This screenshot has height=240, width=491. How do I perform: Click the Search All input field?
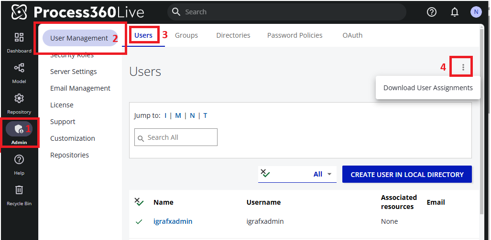pyautogui.click(x=176, y=137)
